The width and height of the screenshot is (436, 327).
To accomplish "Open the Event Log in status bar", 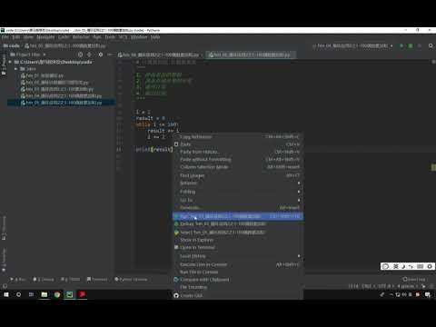I will [x=414, y=279].
